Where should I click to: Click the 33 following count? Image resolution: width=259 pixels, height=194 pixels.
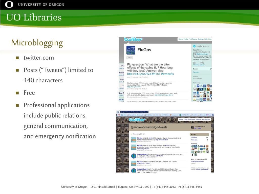click(196, 64)
